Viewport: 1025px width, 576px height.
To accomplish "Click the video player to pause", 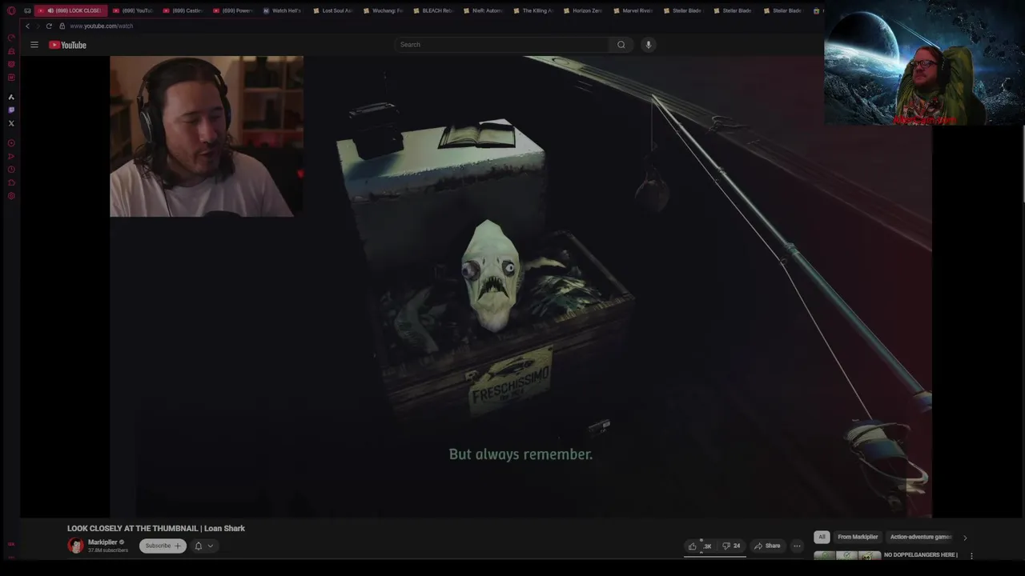I will [521, 286].
